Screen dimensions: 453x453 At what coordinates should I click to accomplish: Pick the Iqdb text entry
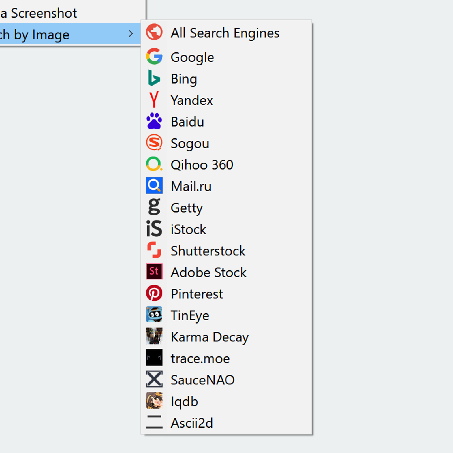tap(184, 402)
